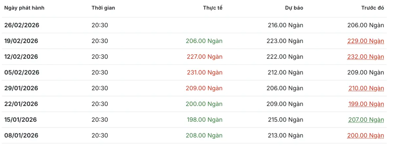Click forecast value 216.00 Ngàn
This screenshot has height=146, width=394.
click(x=285, y=25)
